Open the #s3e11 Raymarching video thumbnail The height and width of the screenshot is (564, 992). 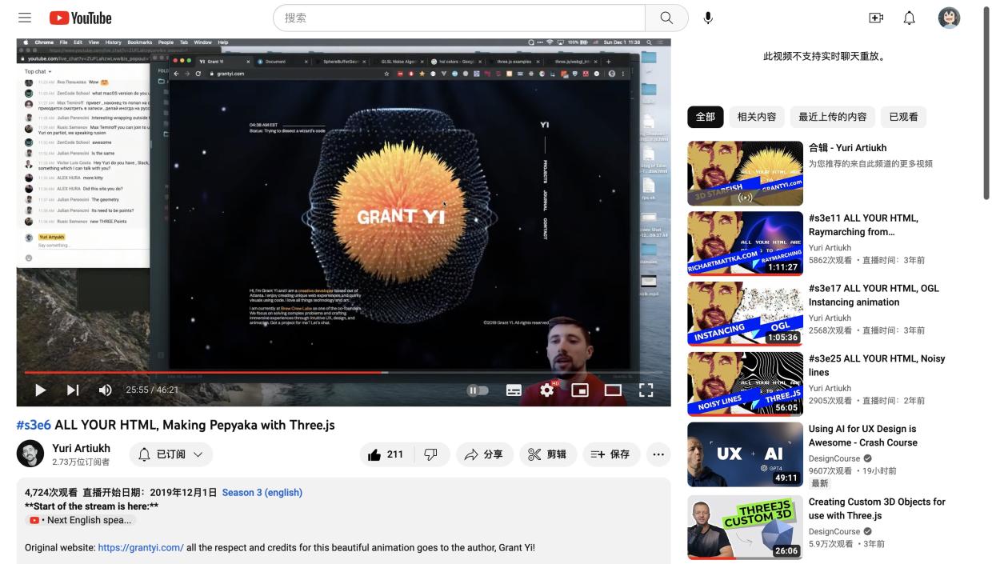pyautogui.click(x=745, y=244)
